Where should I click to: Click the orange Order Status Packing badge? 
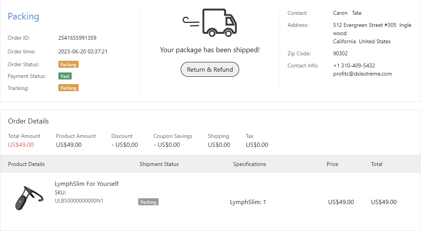pos(69,65)
